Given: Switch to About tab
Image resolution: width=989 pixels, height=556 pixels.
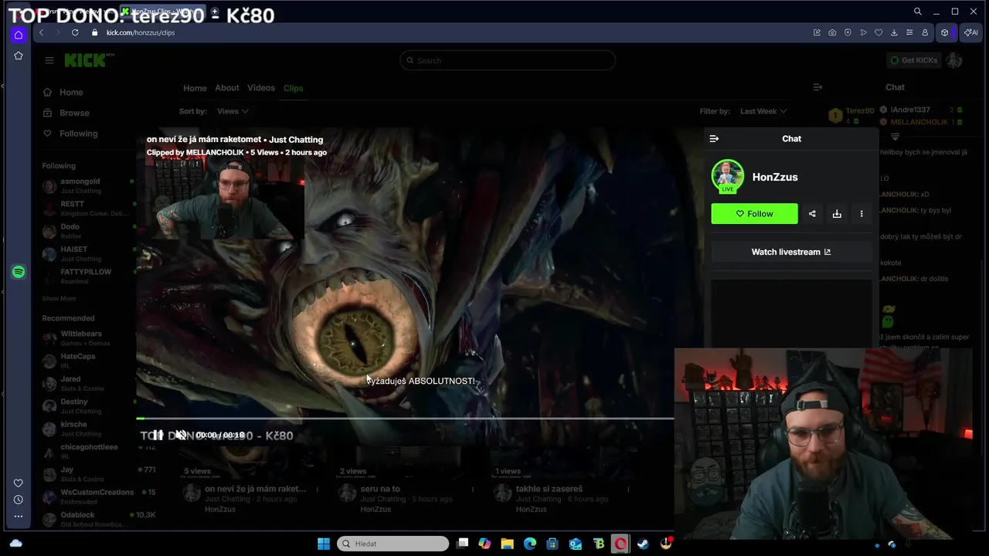Looking at the screenshot, I should 227,88.
